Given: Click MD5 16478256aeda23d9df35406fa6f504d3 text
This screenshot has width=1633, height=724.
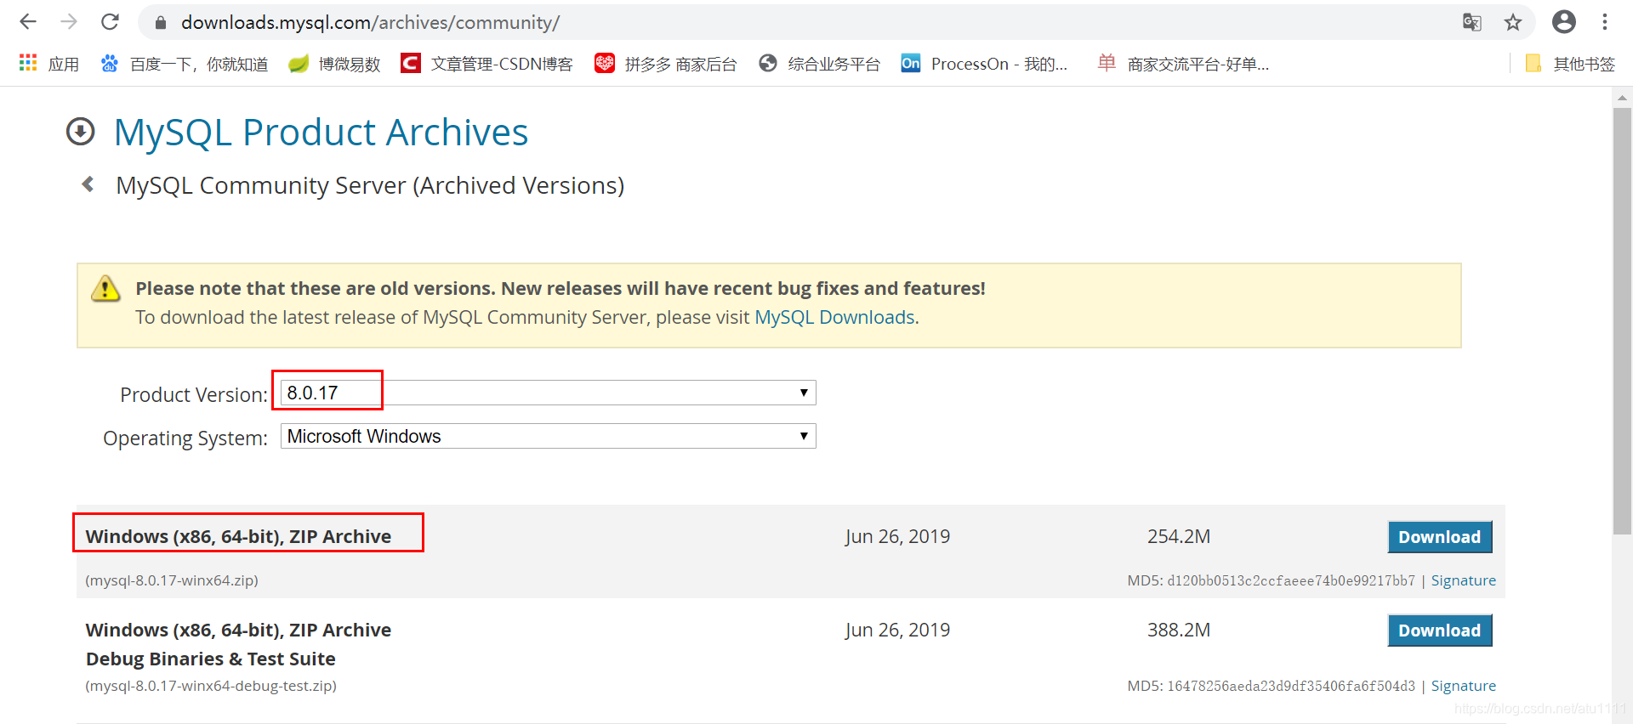Looking at the screenshot, I should click(1271, 686).
